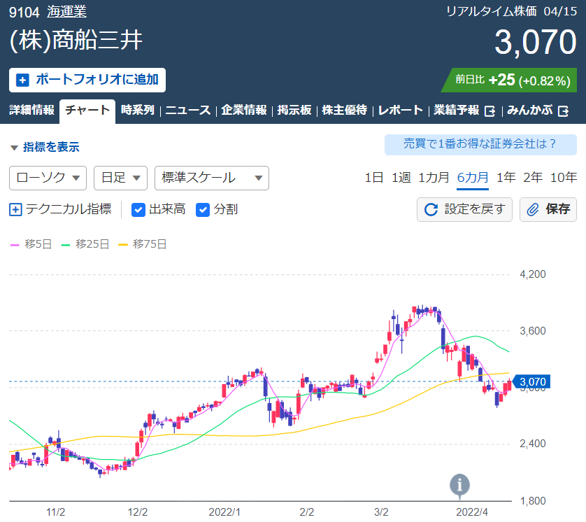
Task: Click the 移75日 legend item
Action: pos(143,244)
